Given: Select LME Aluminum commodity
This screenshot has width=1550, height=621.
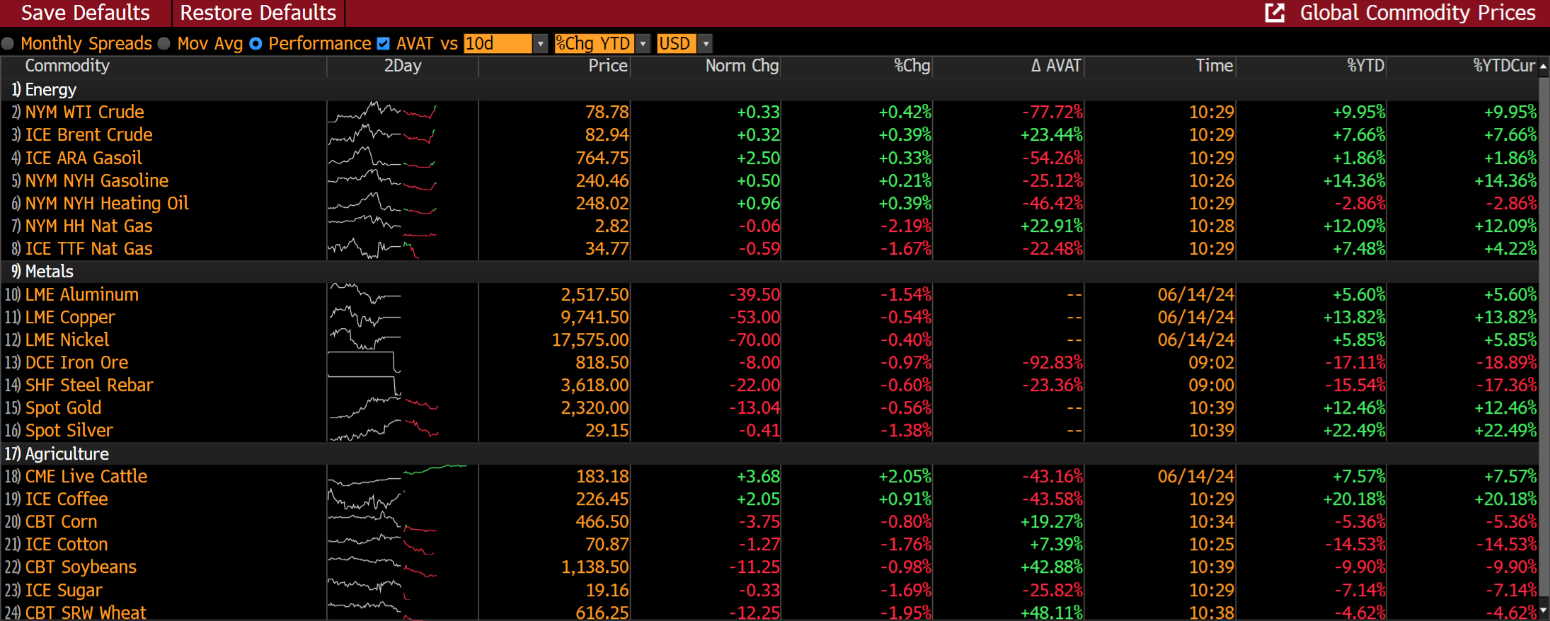Looking at the screenshot, I should click(x=82, y=294).
